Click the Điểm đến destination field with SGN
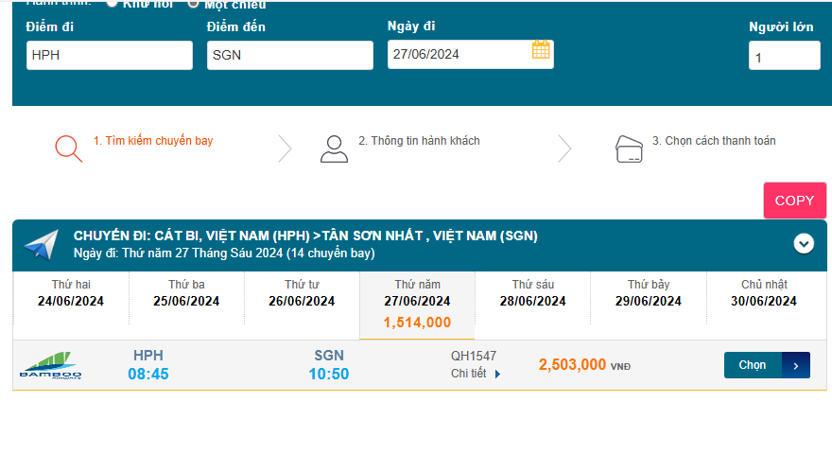832x472 pixels. [x=290, y=56]
